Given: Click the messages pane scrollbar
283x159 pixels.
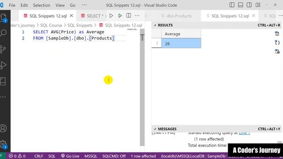Looking at the screenshot, I should pos(279,142).
